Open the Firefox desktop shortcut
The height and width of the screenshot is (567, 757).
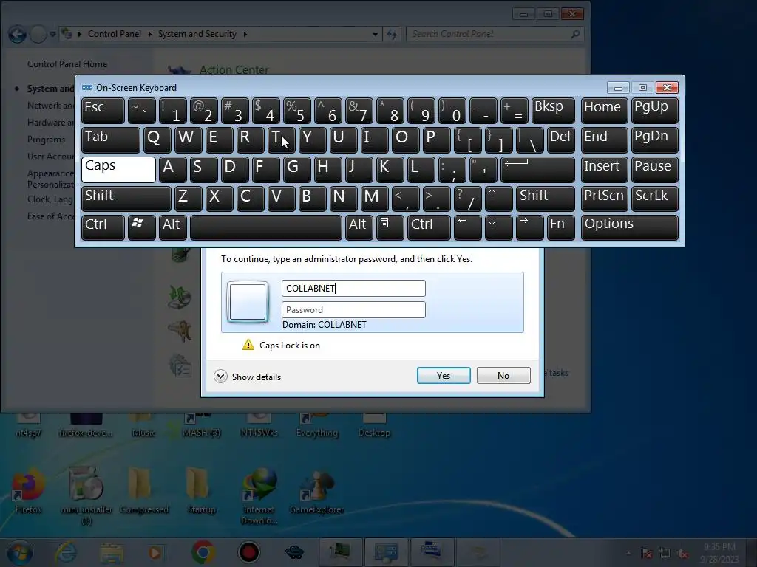click(x=28, y=490)
